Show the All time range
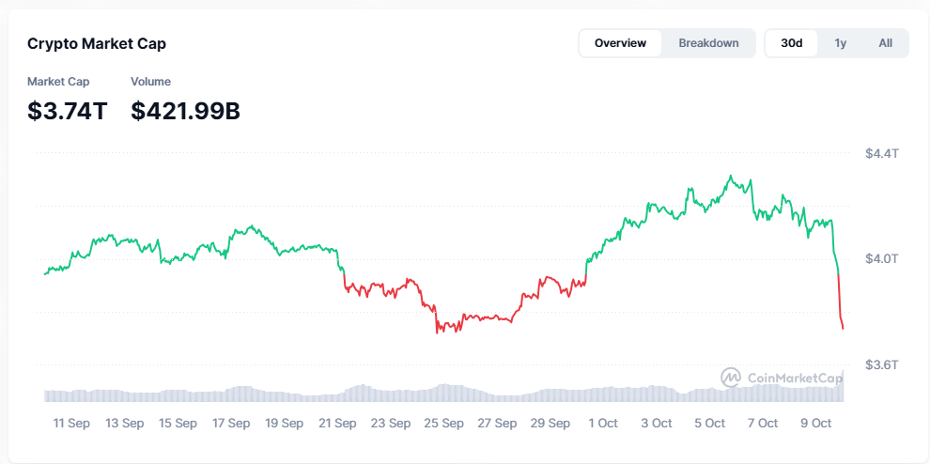The height and width of the screenshot is (464, 930). [x=885, y=43]
